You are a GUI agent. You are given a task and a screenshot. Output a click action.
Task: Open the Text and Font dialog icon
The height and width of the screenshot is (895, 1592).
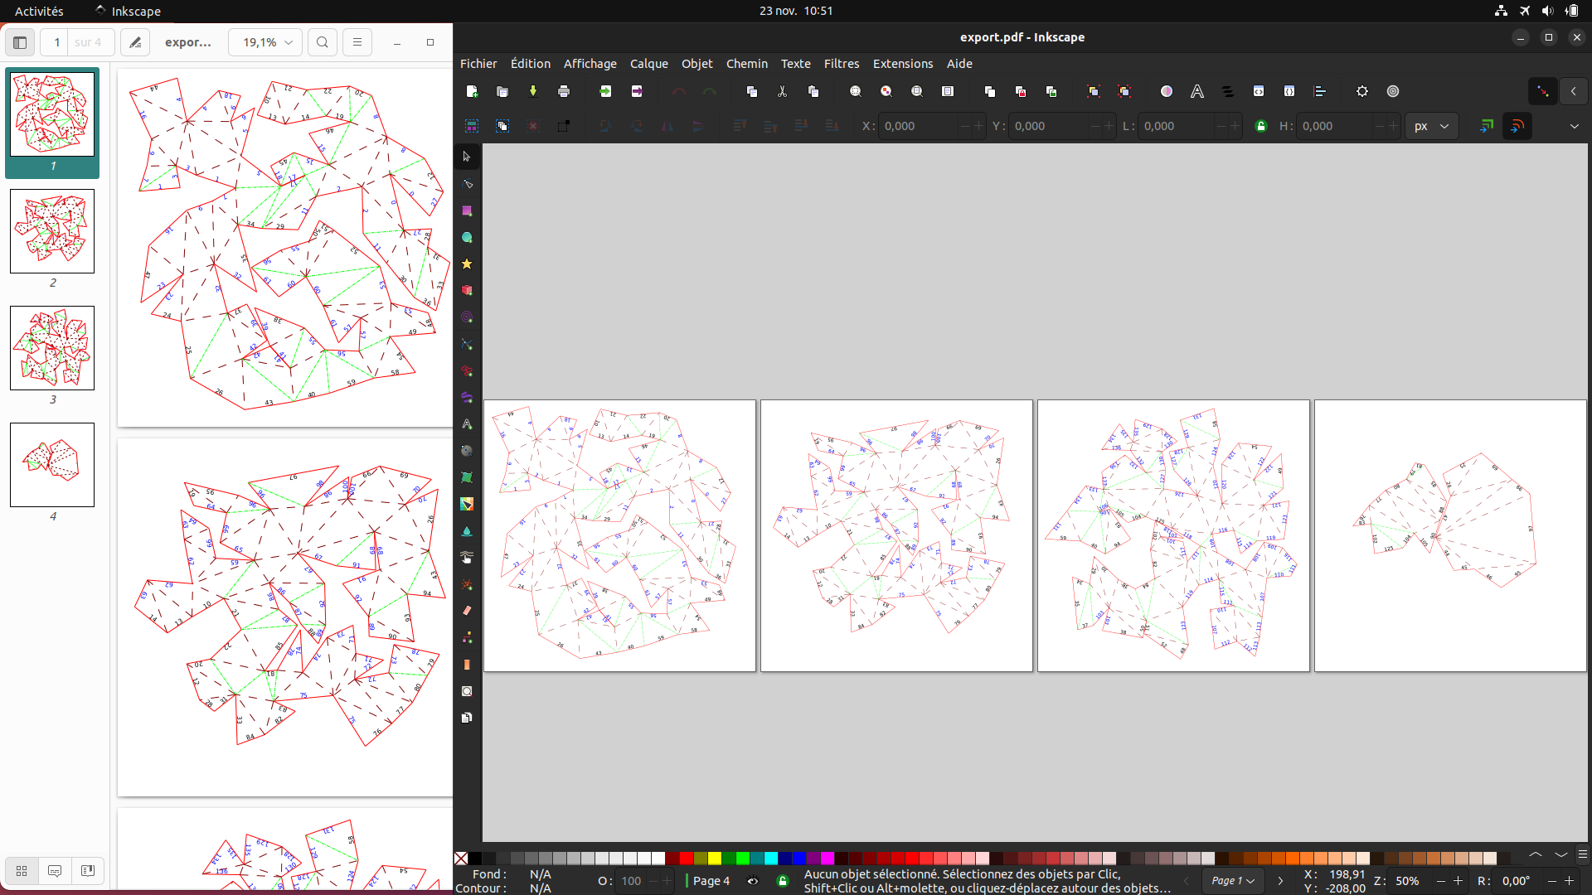1197,91
